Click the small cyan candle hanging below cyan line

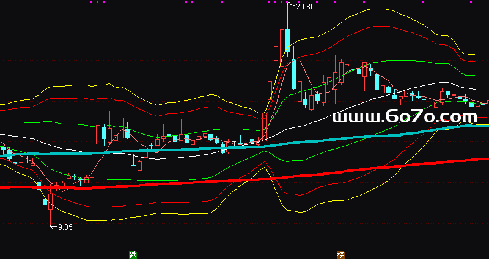pyautogui.click(x=134, y=161)
